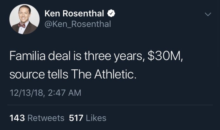Click the white verified badge checkmark
The image size is (220, 130).
click(x=111, y=13)
